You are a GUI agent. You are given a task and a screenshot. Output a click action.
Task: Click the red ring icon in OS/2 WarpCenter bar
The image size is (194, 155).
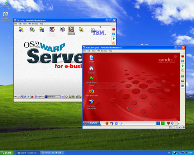click(x=77, y=97)
